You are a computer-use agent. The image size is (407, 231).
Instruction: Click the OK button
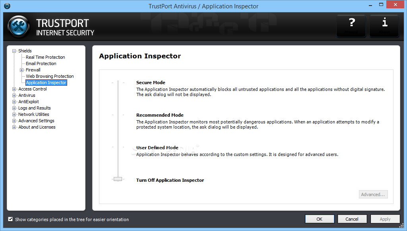pos(320,219)
